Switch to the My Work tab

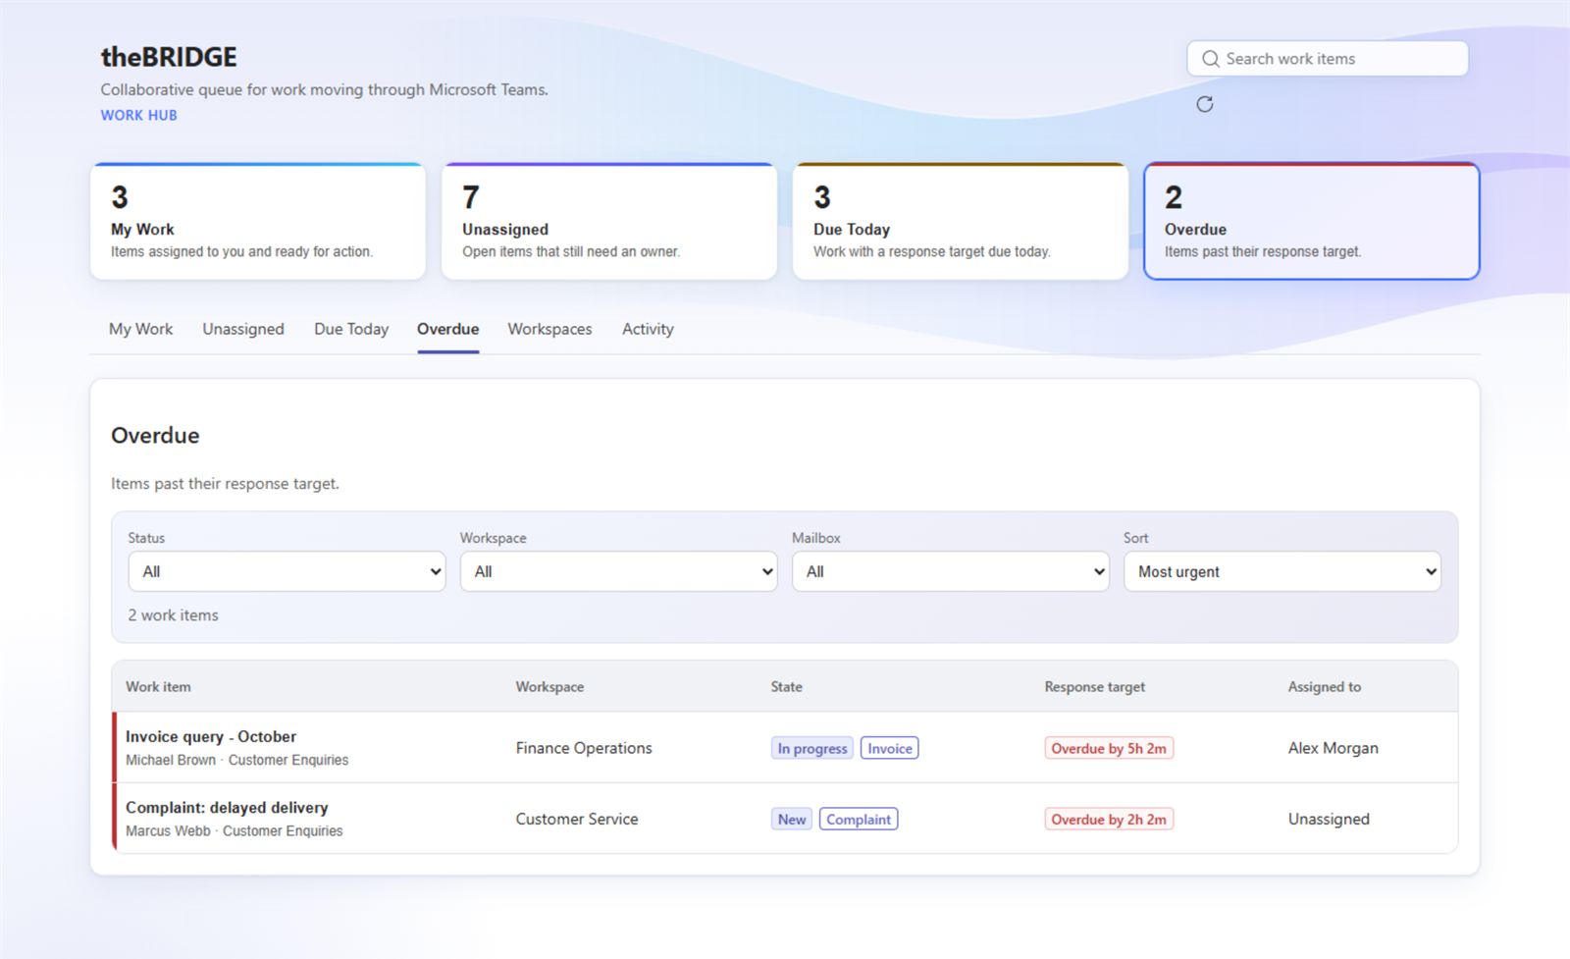[x=140, y=329]
